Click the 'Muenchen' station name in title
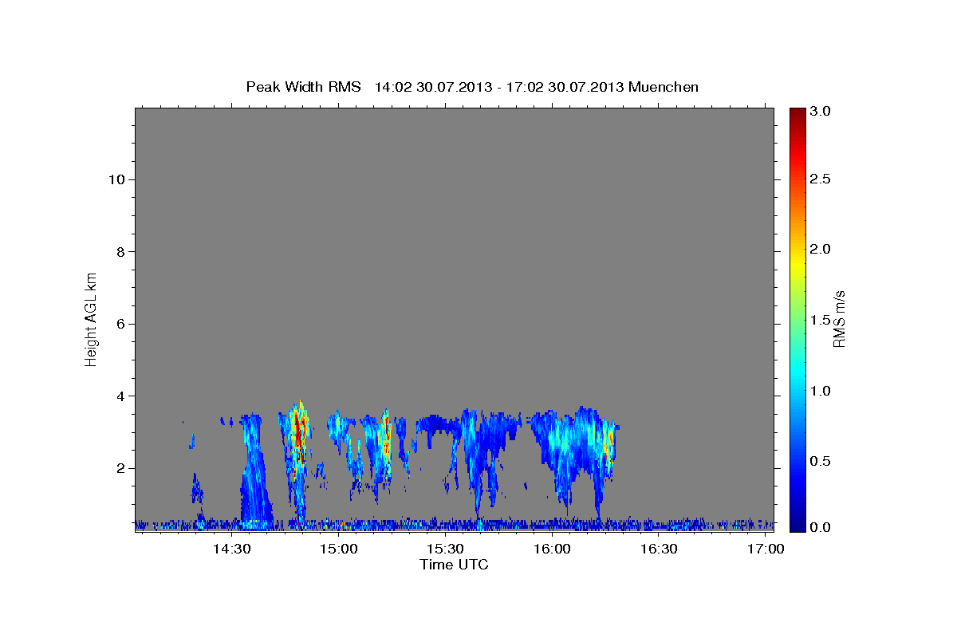 [x=664, y=87]
